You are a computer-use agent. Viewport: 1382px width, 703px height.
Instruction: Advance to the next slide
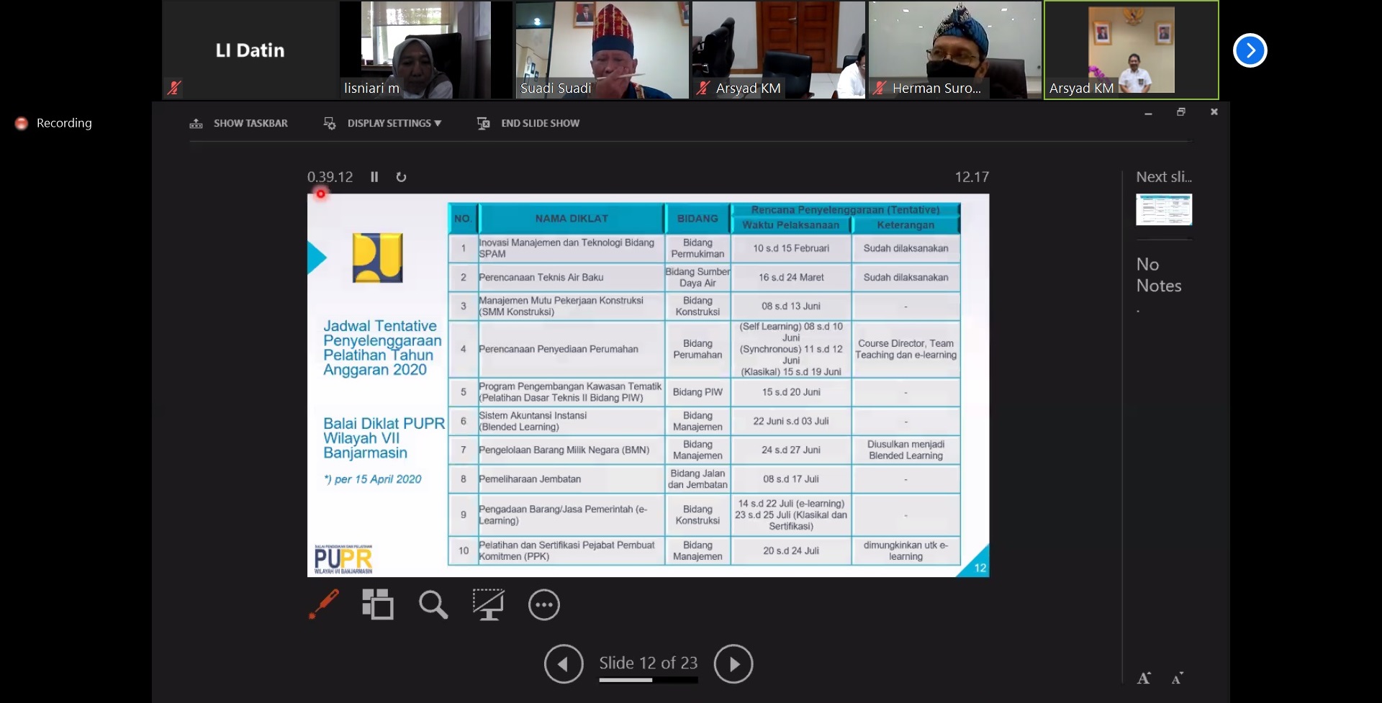click(733, 663)
